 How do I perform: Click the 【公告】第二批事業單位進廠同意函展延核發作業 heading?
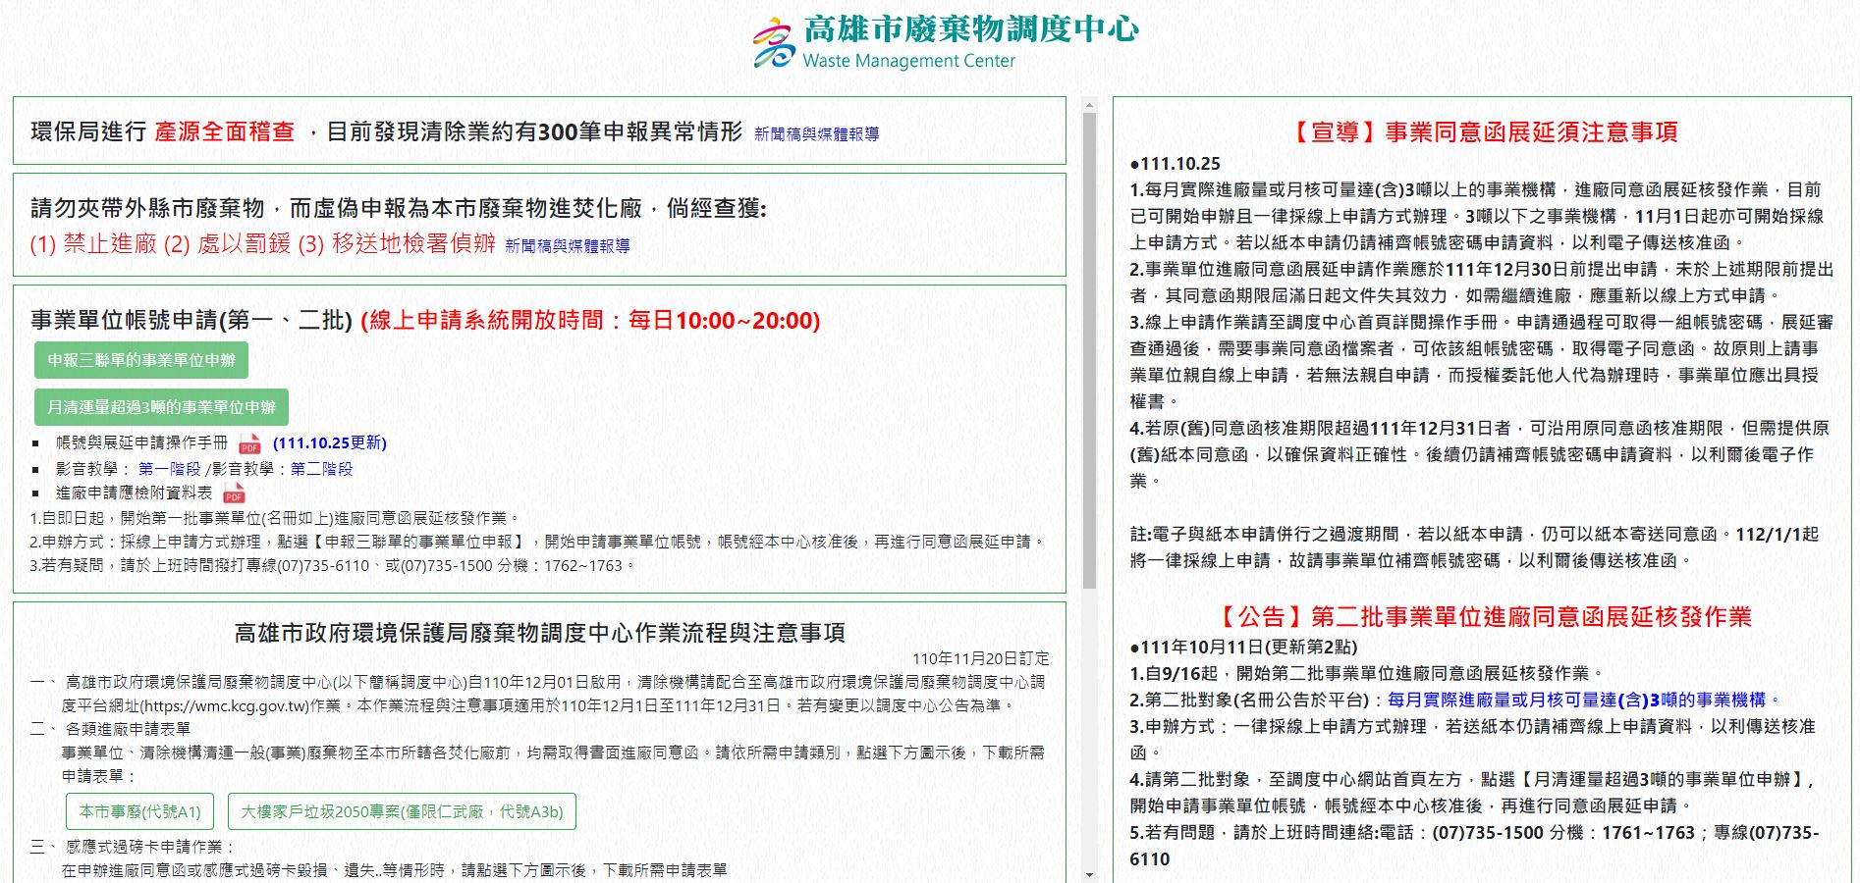(1482, 617)
